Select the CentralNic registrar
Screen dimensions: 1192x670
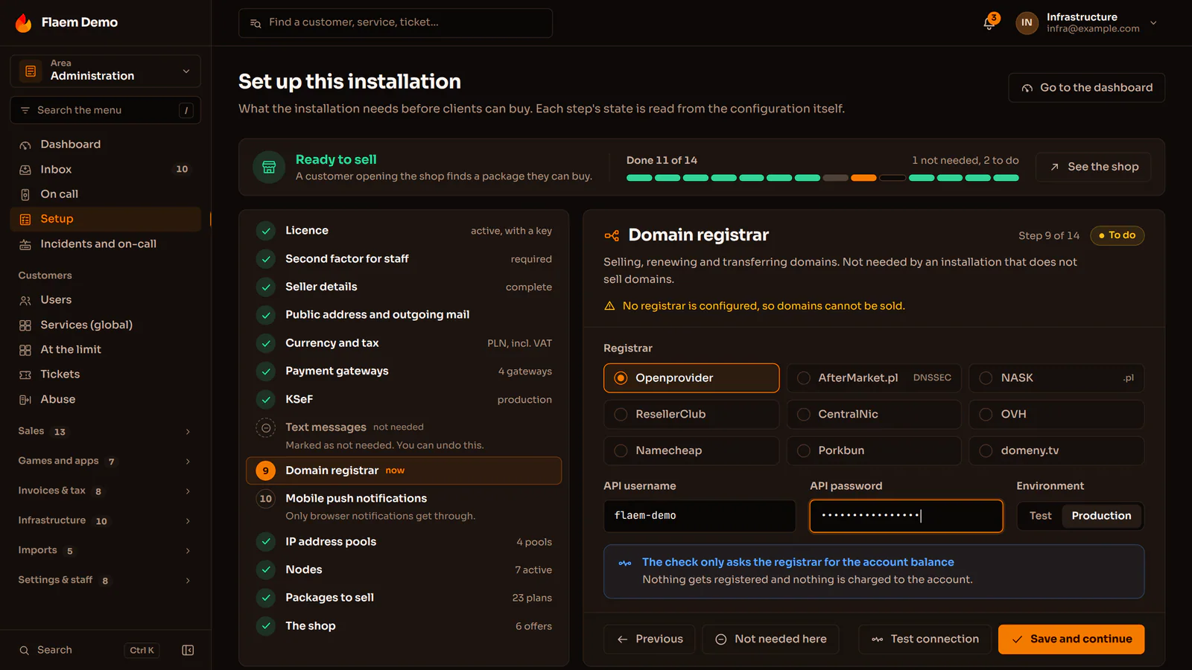[874, 415]
